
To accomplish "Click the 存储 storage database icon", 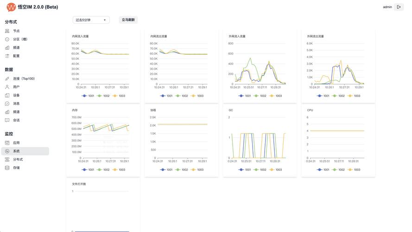I will pos(7,168).
